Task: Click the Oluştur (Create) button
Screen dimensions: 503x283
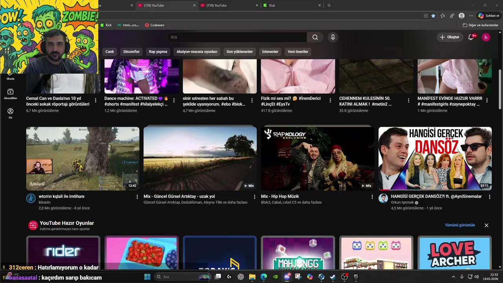Action: 450,37
